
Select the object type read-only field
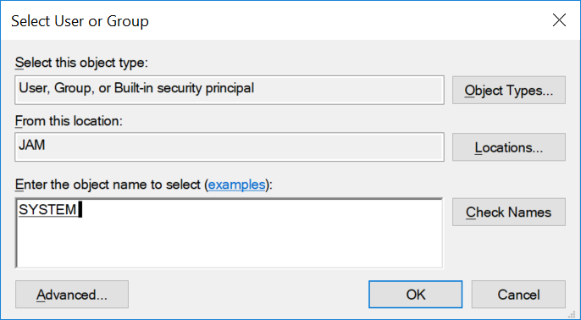tap(230, 90)
